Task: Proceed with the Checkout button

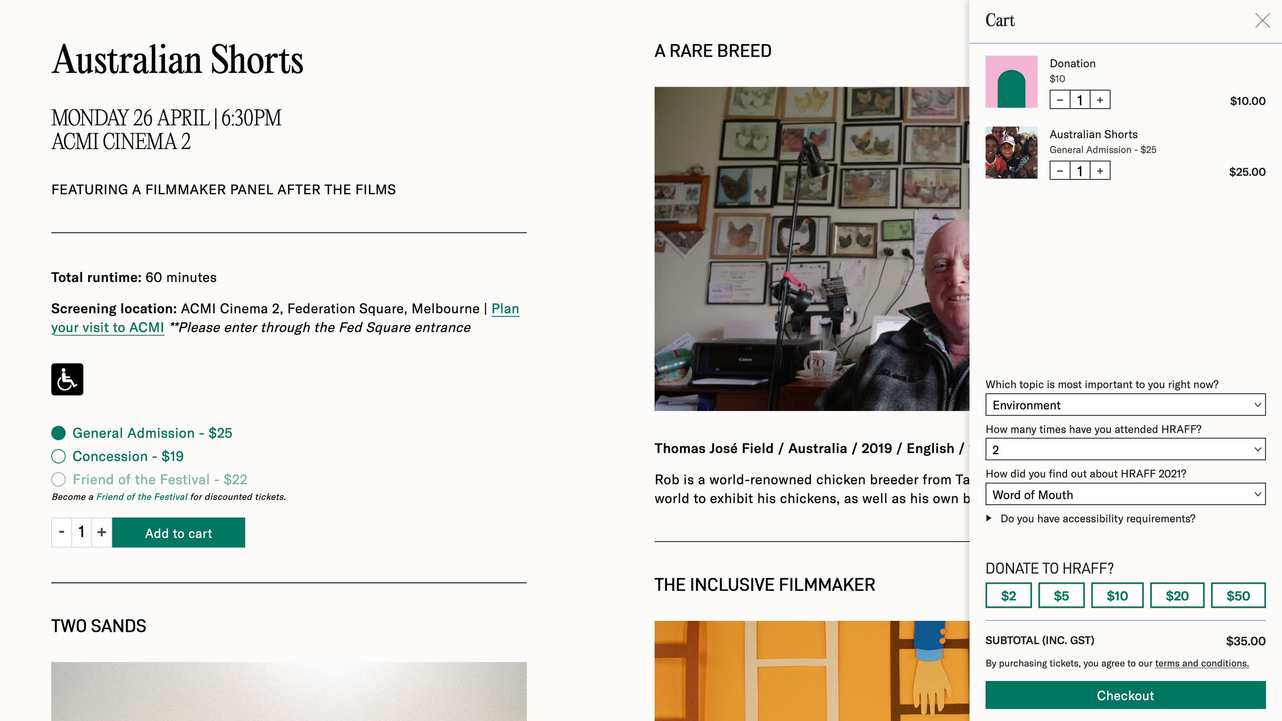Action: coord(1125,695)
